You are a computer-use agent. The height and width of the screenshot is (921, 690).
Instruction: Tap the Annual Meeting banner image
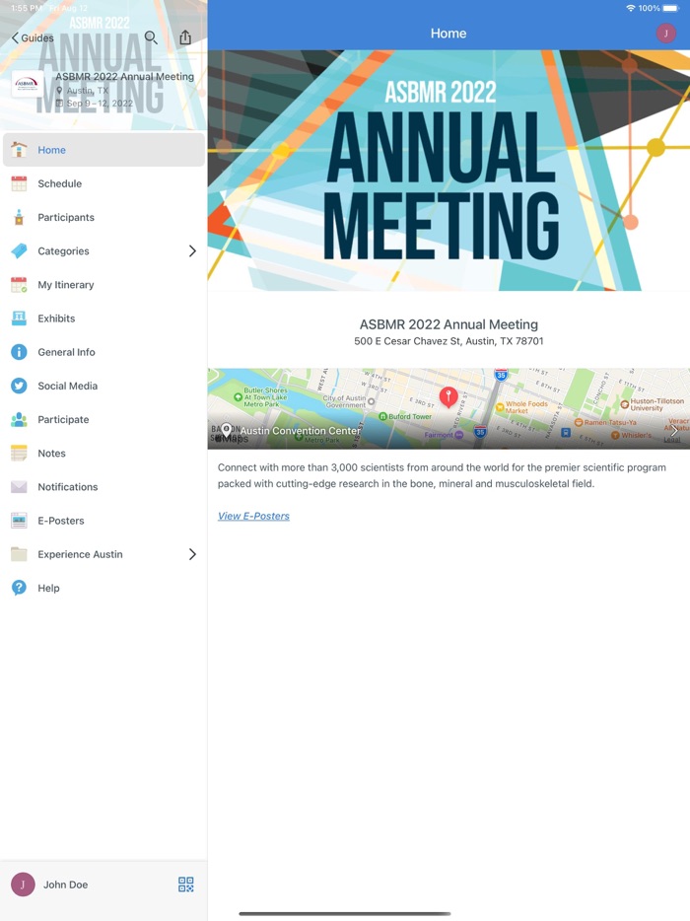(x=448, y=171)
